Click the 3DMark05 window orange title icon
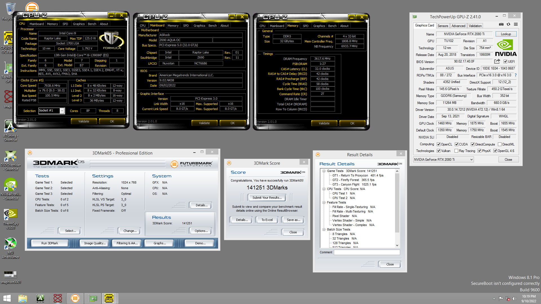Image resolution: width=541 pixels, height=304 pixels. (x=30, y=153)
